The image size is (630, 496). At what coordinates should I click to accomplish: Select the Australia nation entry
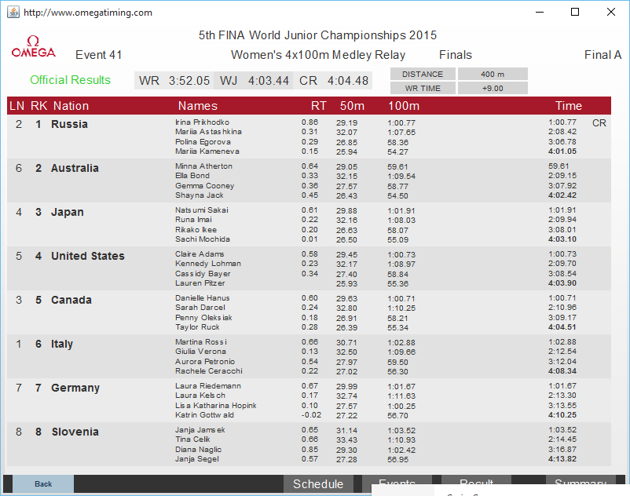coord(75,168)
